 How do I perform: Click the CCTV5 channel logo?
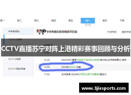[41, 32]
